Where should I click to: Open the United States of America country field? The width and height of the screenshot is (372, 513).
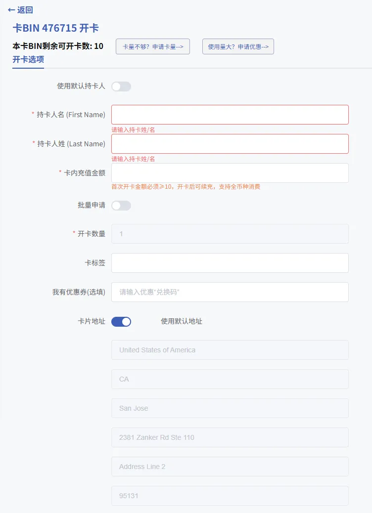pyautogui.click(x=230, y=350)
